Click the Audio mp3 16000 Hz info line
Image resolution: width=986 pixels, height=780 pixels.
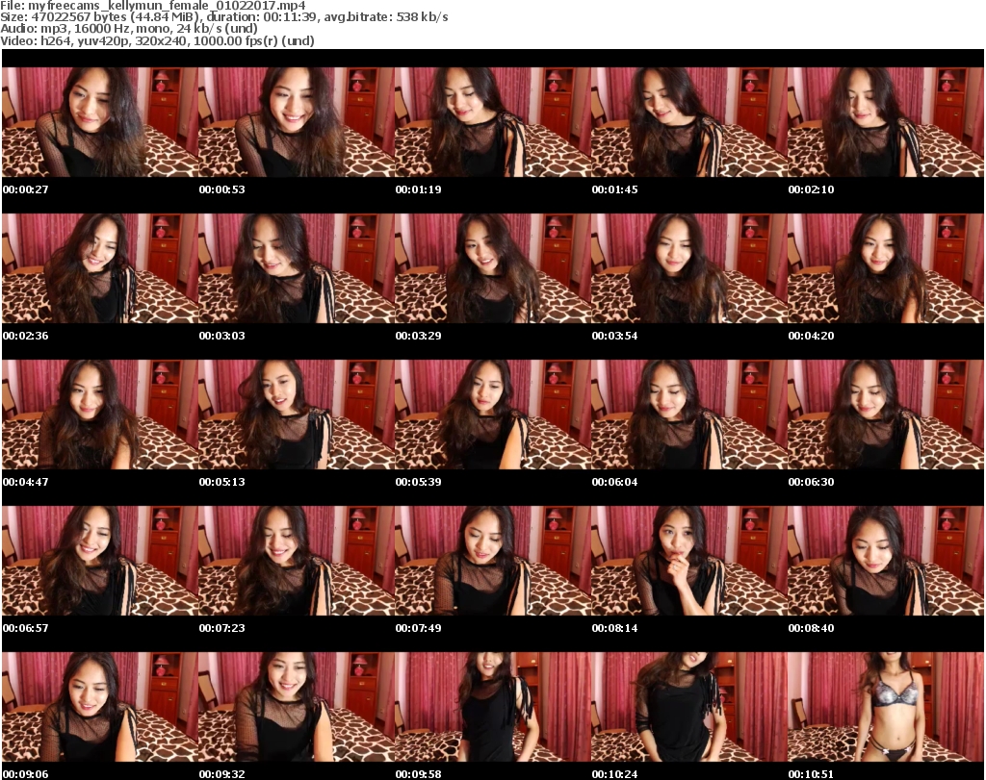[129, 29]
